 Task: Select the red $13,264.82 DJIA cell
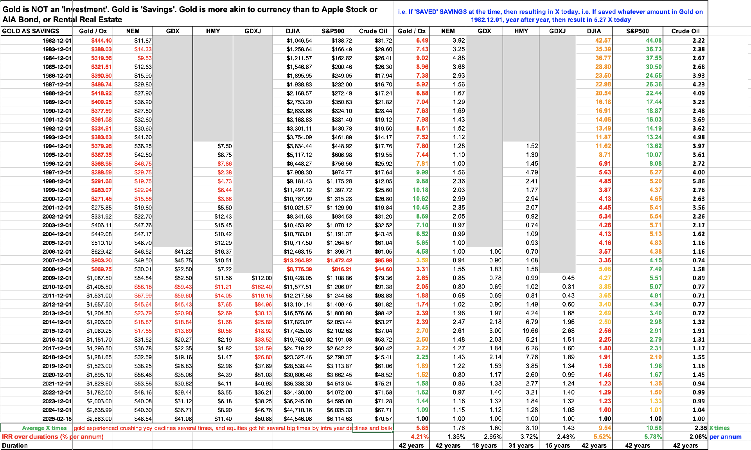click(x=298, y=260)
